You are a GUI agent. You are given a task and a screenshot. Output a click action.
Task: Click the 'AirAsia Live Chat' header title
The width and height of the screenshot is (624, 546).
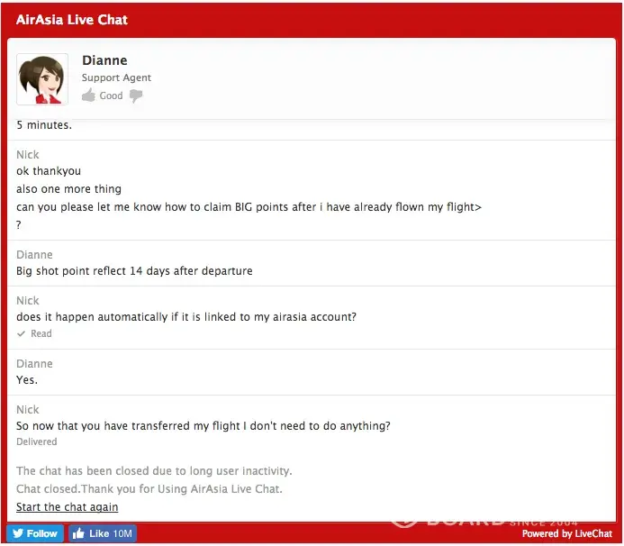[72, 20]
